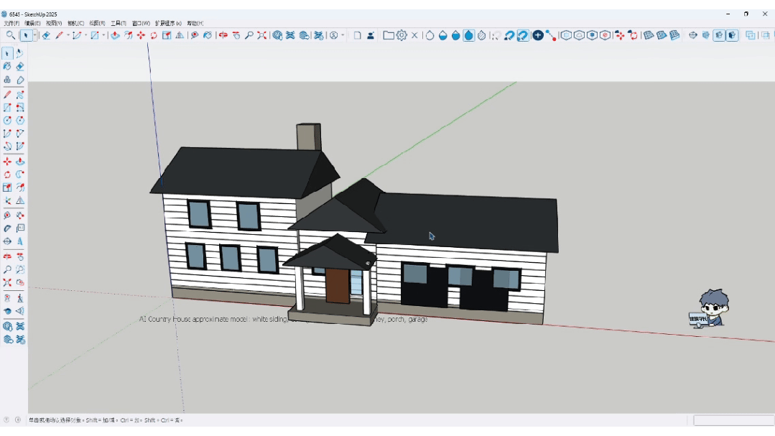Pick the Push/Pull tool in top toolbar
The image size is (775, 436).
click(x=115, y=36)
